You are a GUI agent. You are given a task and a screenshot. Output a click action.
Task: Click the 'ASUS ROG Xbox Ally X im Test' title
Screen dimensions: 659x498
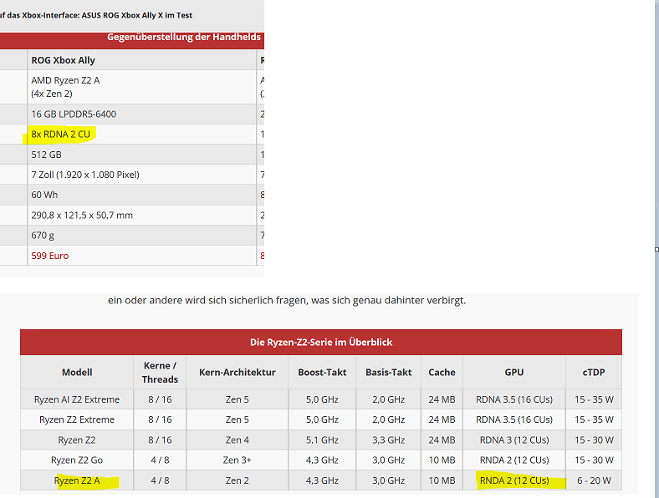[x=137, y=15]
